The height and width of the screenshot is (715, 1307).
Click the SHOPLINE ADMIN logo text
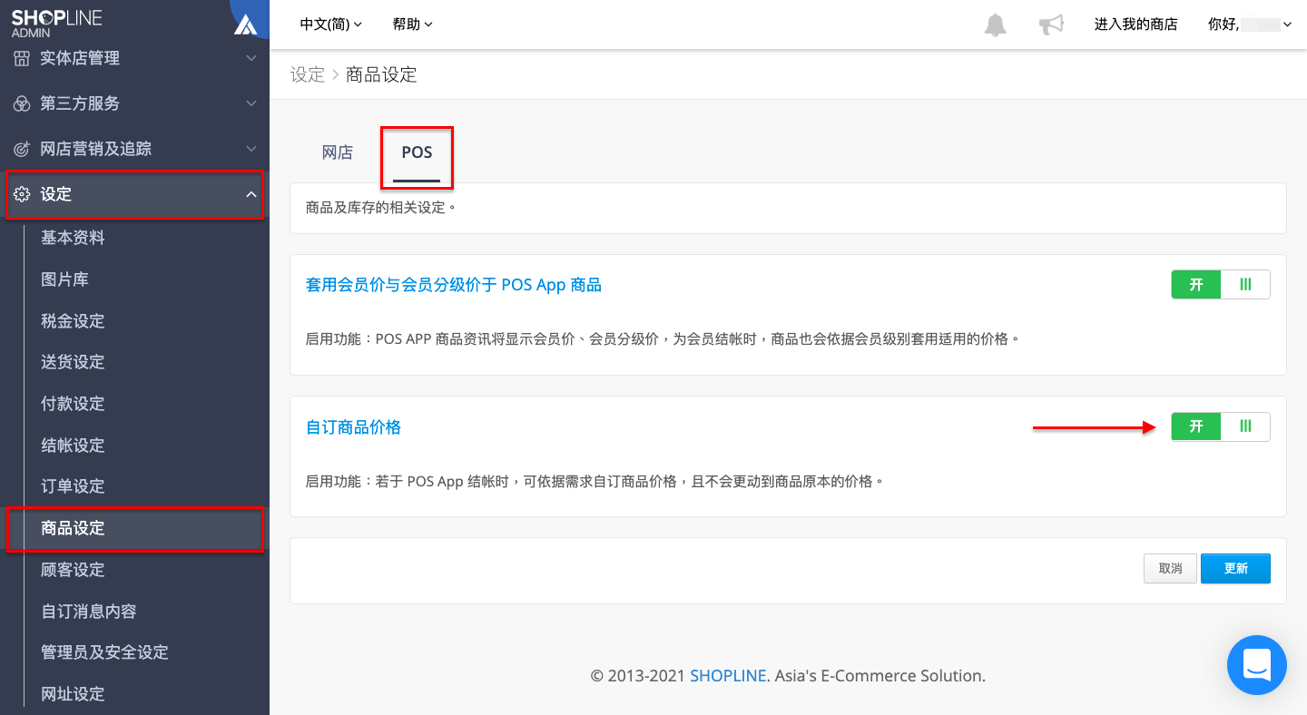click(56, 24)
